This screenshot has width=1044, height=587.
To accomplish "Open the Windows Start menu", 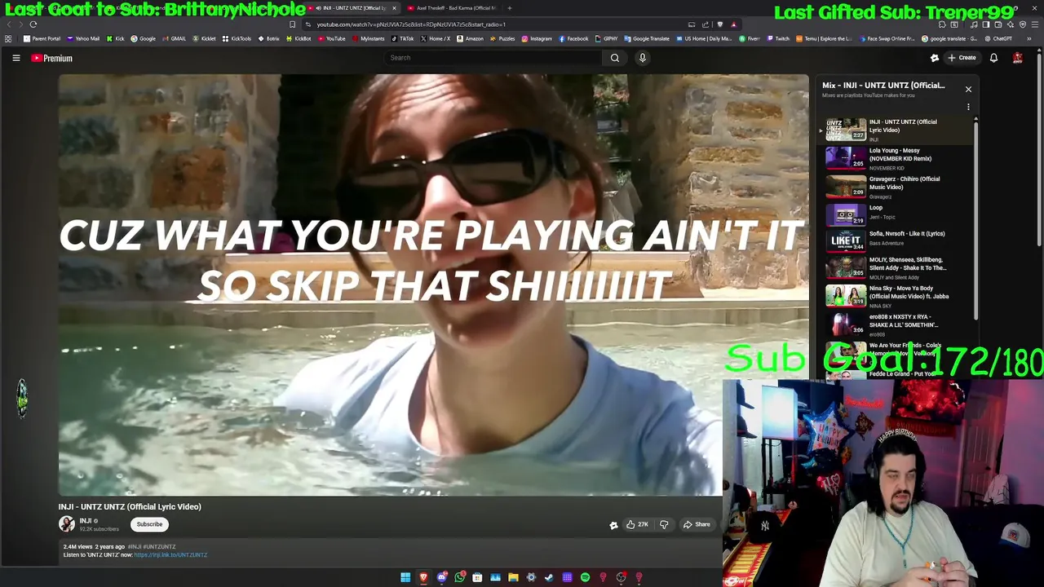I will (405, 577).
